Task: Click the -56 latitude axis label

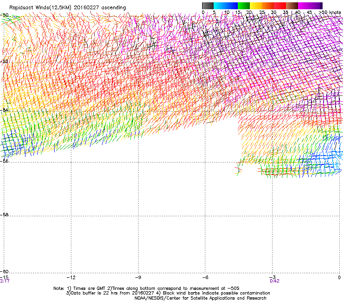Action: [4, 161]
